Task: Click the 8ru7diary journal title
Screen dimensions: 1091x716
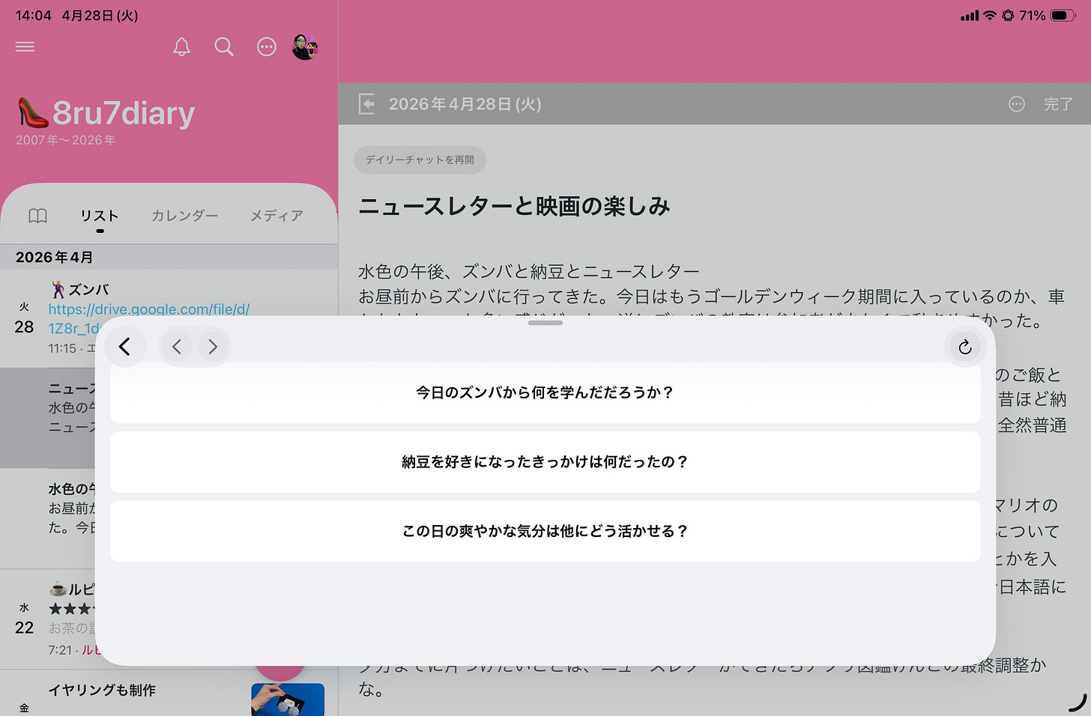Action: pyautogui.click(x=124, y=113)
